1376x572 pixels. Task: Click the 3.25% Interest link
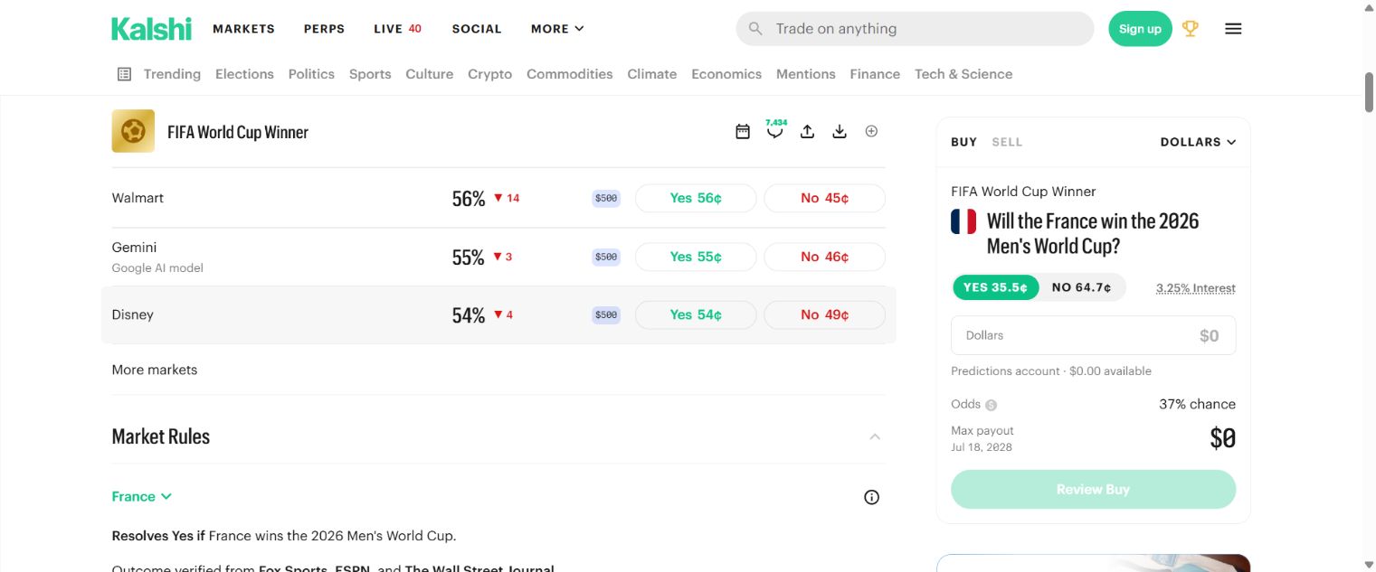click(1196, 288)
